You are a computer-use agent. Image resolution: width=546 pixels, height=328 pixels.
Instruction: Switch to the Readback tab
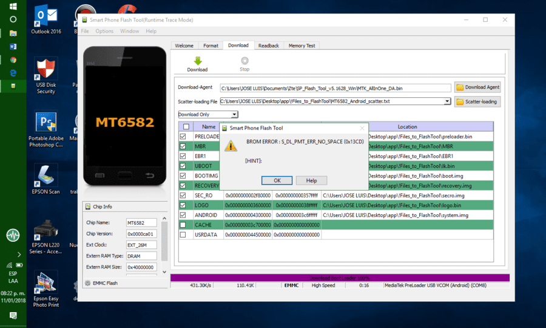click(x=269, y=46)
